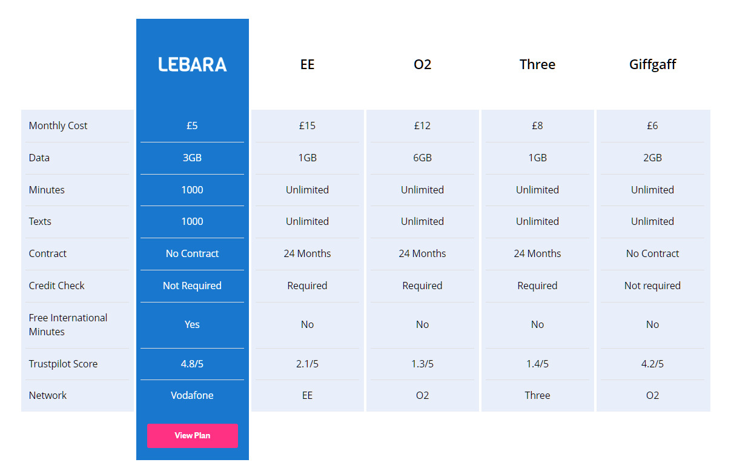Click Lebara's Not Required credit check cell
Screen dimensions: 731x468
click(x=192, y=286)
